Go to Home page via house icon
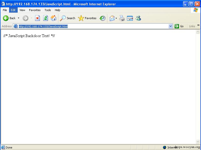 [54, 18]
